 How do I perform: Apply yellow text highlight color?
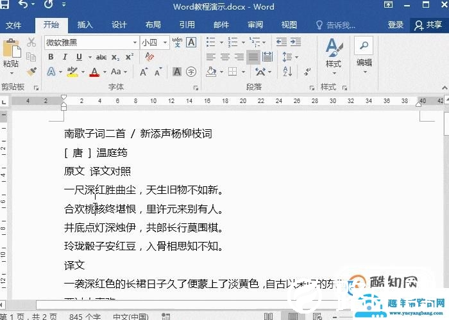(72, 72)
